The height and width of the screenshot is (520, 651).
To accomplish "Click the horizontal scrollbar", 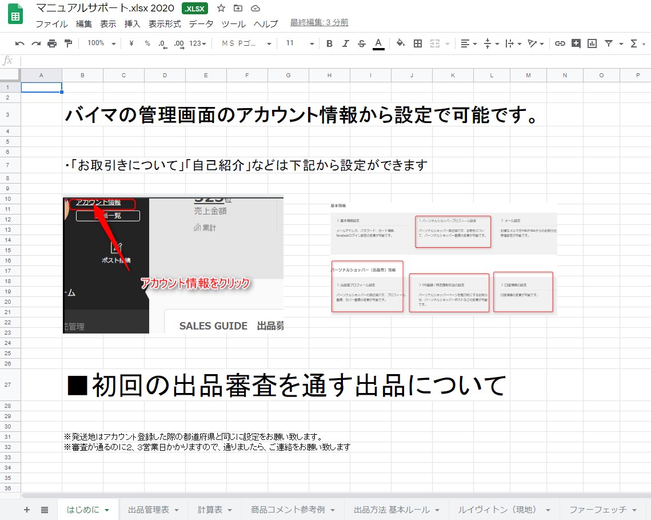I will click(336, 495).
